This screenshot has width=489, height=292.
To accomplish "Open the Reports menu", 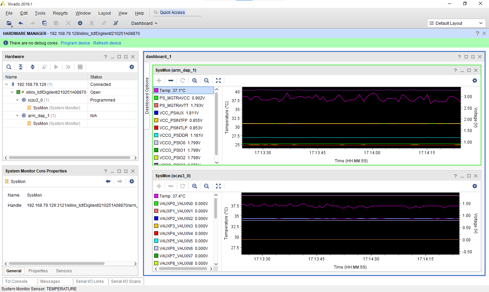I will click(60, 13).
